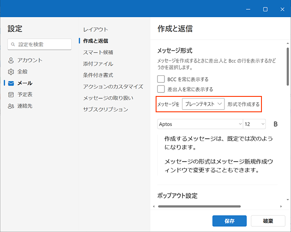Open the プレーンテキスト message format dropdown
Viewport: 291px width, 232px height.
coord(204,104)
